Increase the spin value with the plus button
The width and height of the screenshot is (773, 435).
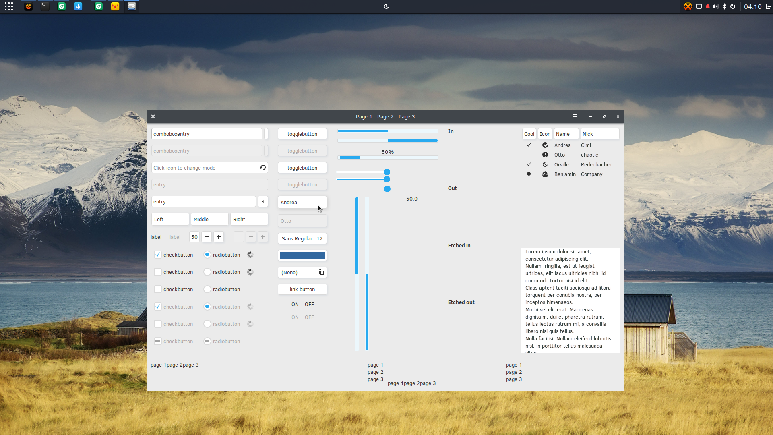219,237
